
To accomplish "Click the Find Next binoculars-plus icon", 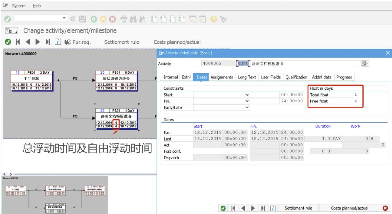I will pyautogui.click(x=142, y=19).
